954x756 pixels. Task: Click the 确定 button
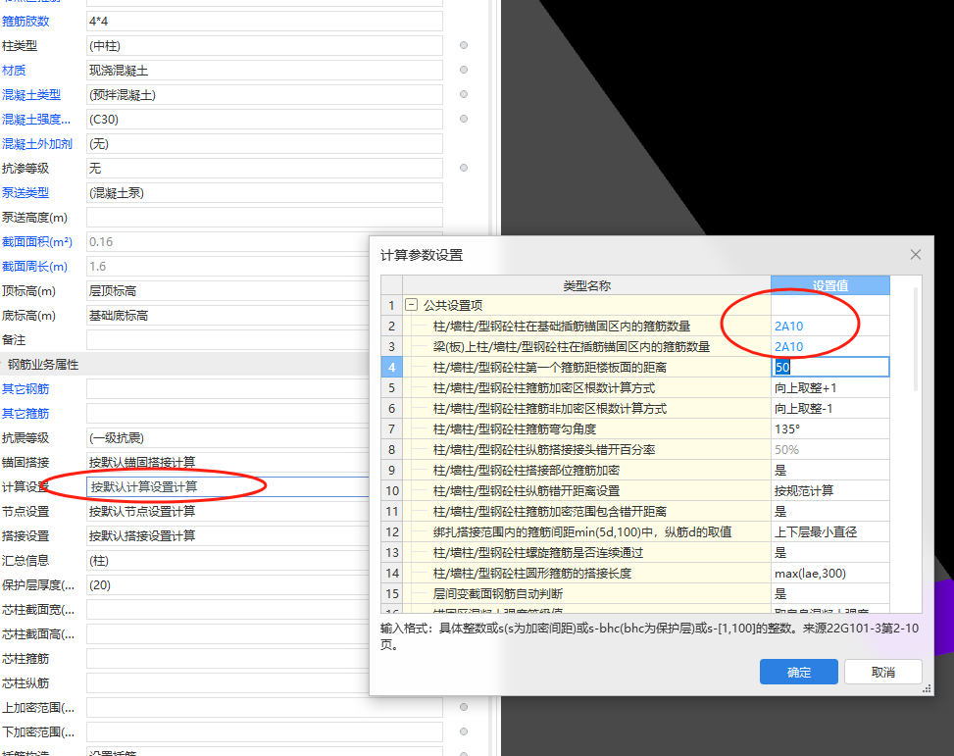[x=798, y=672]
